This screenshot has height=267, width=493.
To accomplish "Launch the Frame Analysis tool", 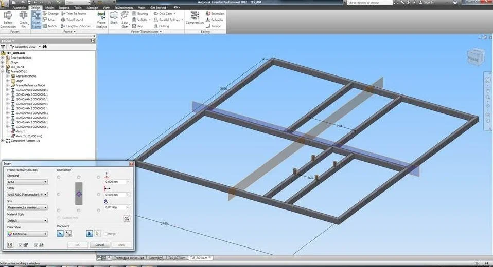I will click(101, 20).
